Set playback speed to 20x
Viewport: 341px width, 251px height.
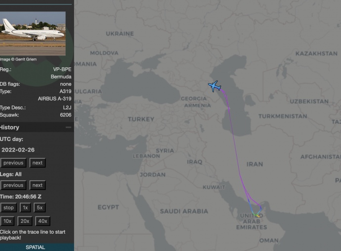pos(25,221)
